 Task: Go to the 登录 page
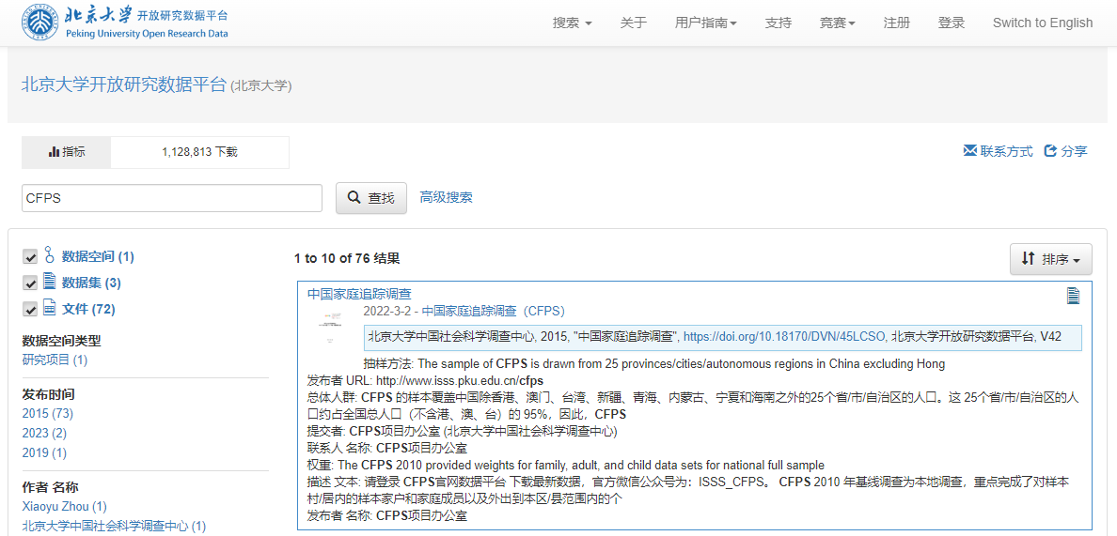click(951, 23)
